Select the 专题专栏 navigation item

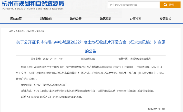click(165, 19)
